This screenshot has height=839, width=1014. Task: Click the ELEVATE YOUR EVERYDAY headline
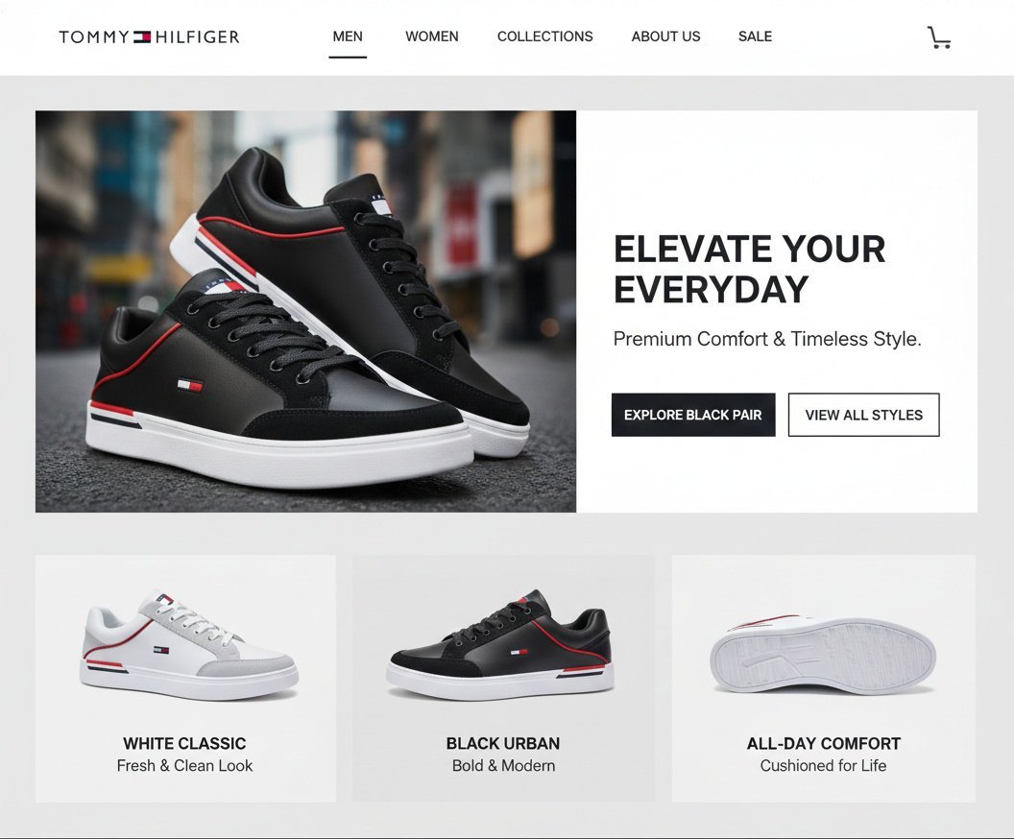click(750, 269)
